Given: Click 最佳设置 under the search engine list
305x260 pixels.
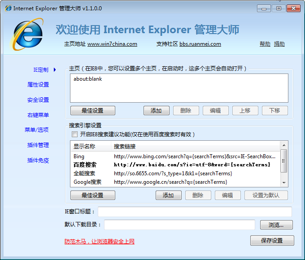Looking at the screenshot, I should tap(93, 195).
